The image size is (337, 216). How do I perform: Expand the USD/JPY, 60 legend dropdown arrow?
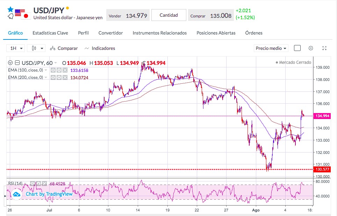click(56, 63)
